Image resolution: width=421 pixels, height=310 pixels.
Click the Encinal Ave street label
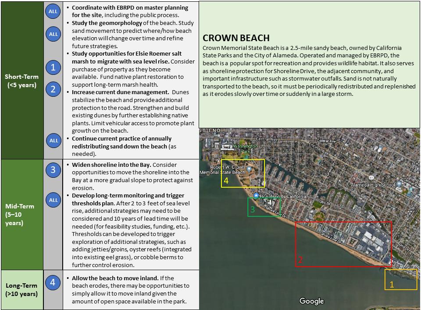(x=319, y=148)
